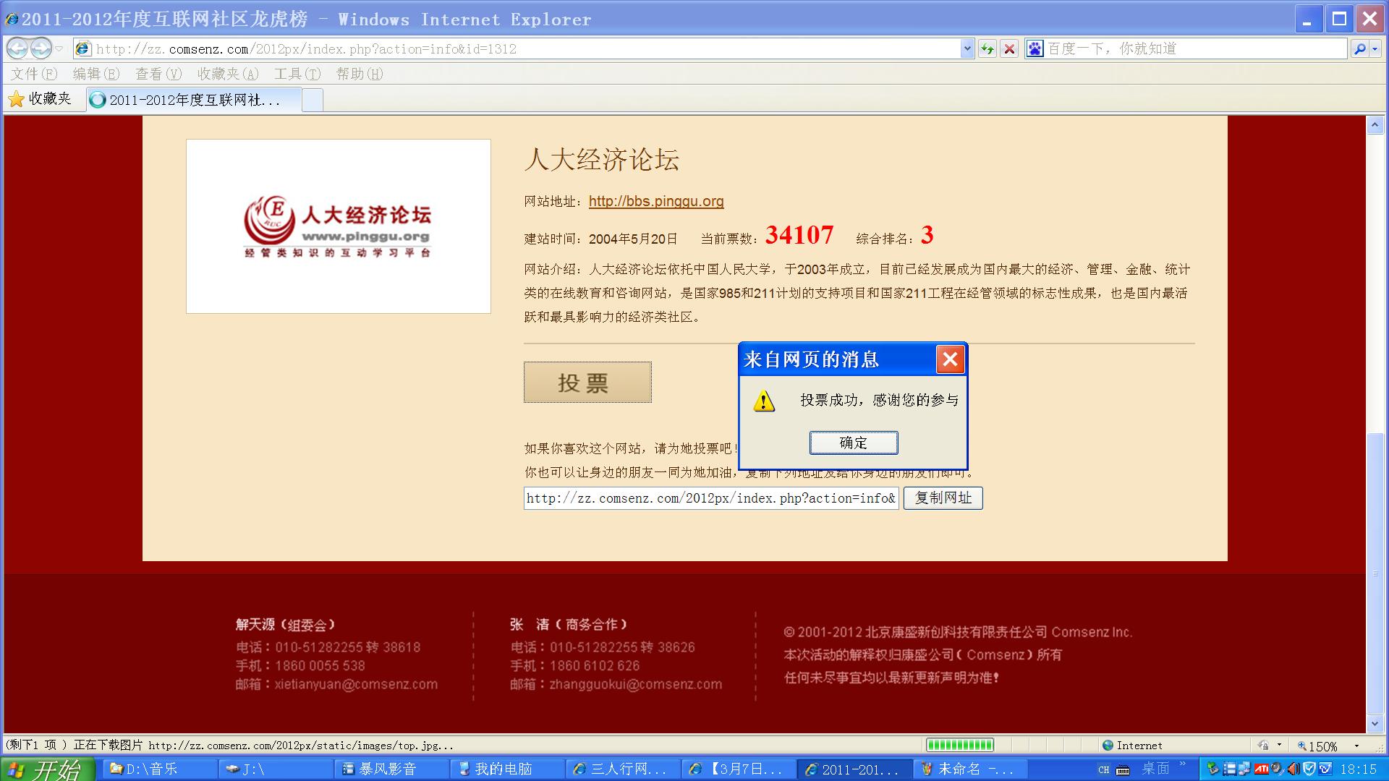Click 确定 in the message dialog
Image resolution: width=1389 pixels, height=781 pixels.
(x=854, y=443)
